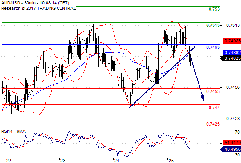Click the date 24 on time axis
This screenshot has height=163, width=241.
pyautogui.click(x=117, y=161)
